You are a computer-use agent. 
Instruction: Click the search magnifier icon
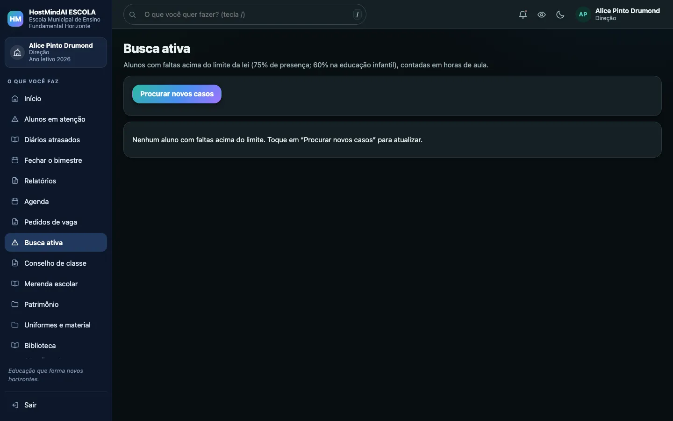click(133, 15)
